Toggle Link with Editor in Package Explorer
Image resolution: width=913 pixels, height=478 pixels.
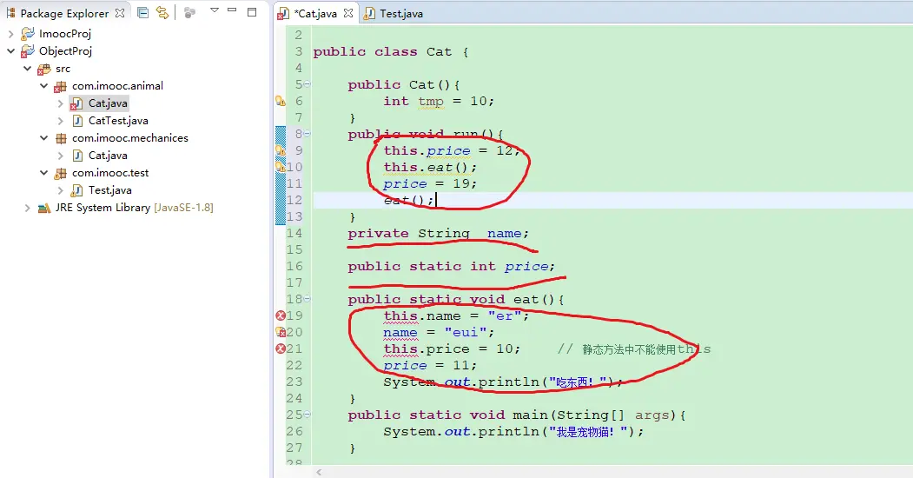(162, 13)
